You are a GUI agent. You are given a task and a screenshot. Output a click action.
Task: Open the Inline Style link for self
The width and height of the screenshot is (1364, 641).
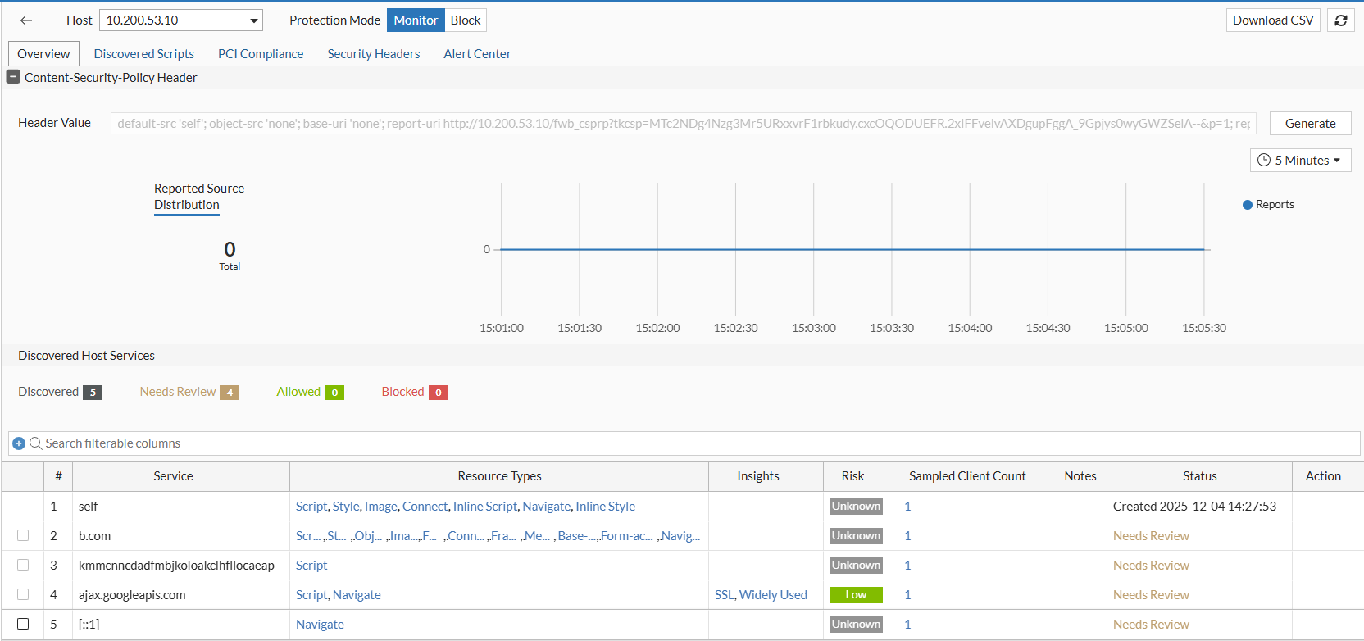[605, 507]
